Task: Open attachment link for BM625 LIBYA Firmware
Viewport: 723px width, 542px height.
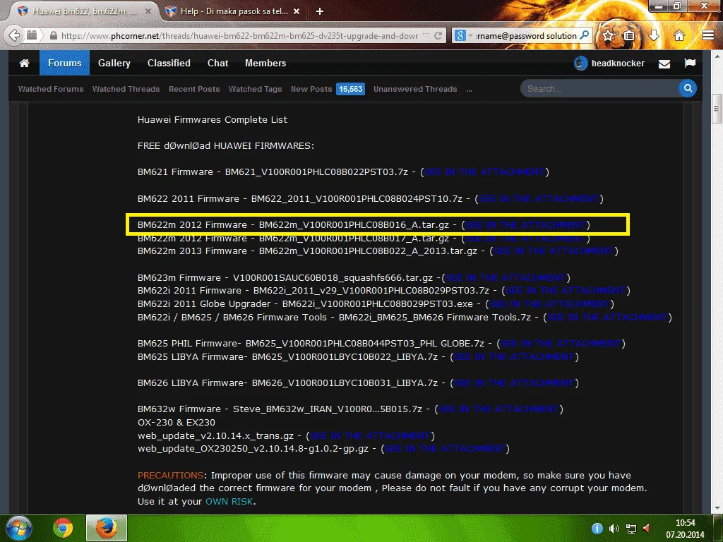Action: click(514, 356)
